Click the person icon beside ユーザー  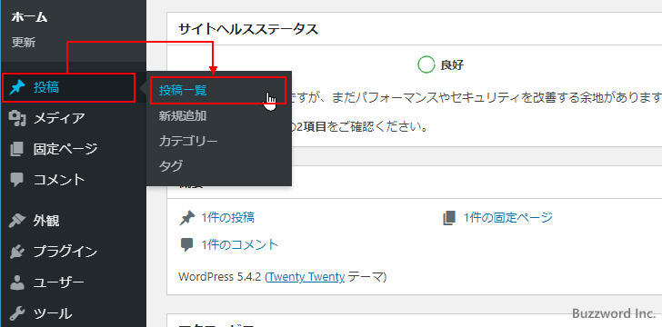pos(17,282)
